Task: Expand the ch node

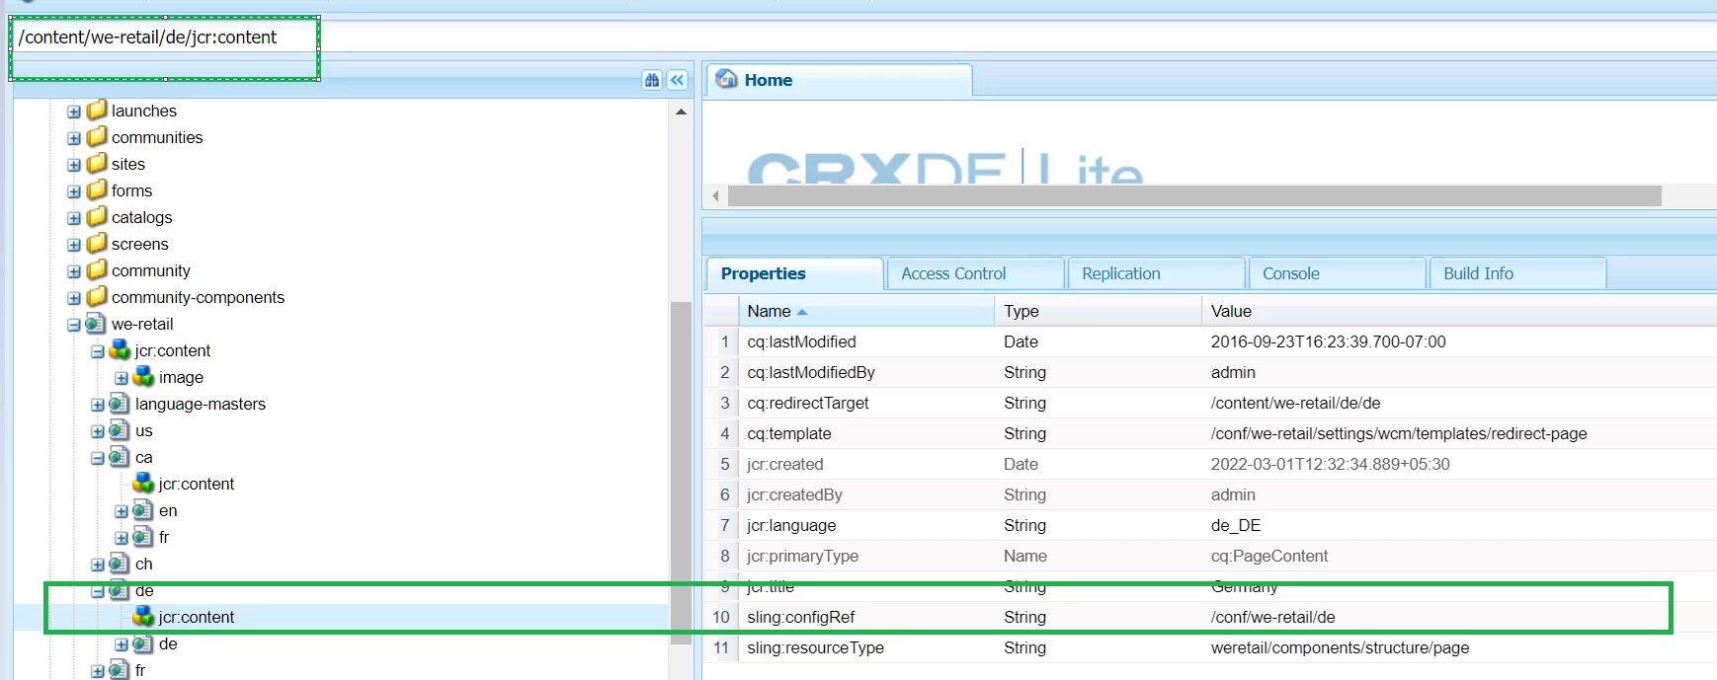Action: pyautogui.click(x=98, y=565)
